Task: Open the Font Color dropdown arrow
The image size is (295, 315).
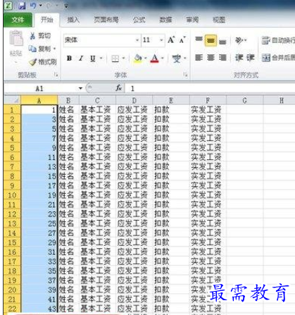Action: click(163, 58)
